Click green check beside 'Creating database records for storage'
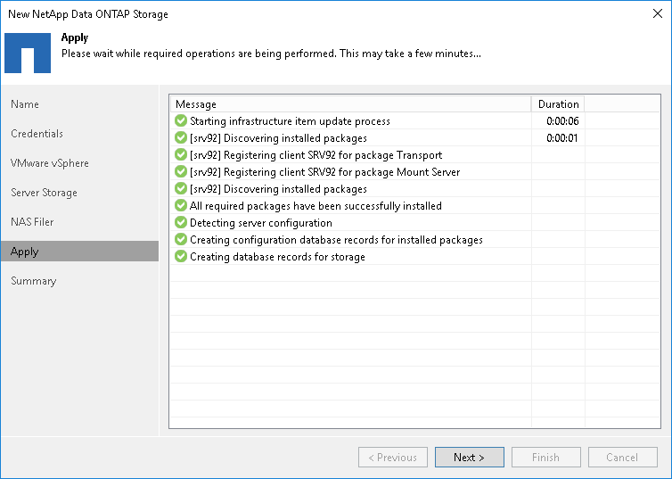The height and width of the screenshot is (479, 672). pyautogui.click(x=181, y=257)
